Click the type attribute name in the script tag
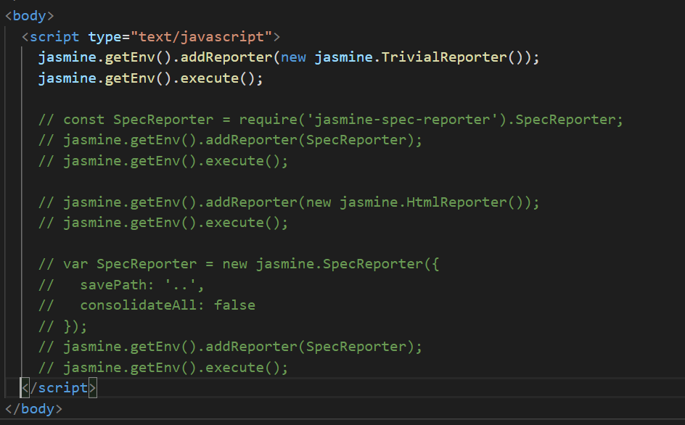Image resolution: width=685 pixels, height=425 pixels. coord(104,37)
